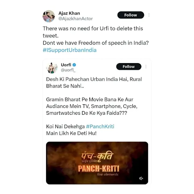Open quoted tweet text starting Desh Ki Pahechan
194x194 pixels.
[94, 82]
